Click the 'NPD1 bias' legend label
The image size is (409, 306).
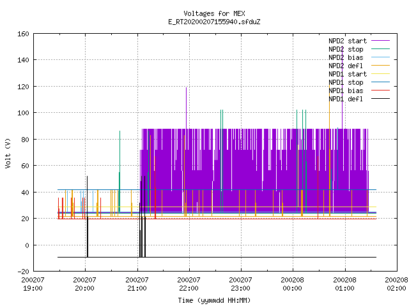click(346, 91)
